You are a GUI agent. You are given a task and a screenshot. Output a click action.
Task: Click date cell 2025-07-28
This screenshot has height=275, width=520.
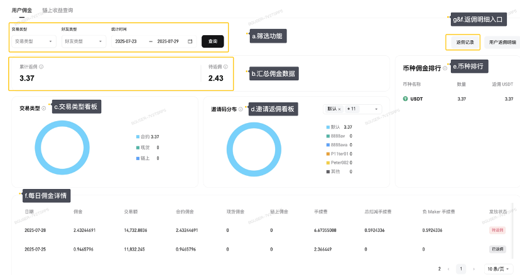[x=35, y=230]
